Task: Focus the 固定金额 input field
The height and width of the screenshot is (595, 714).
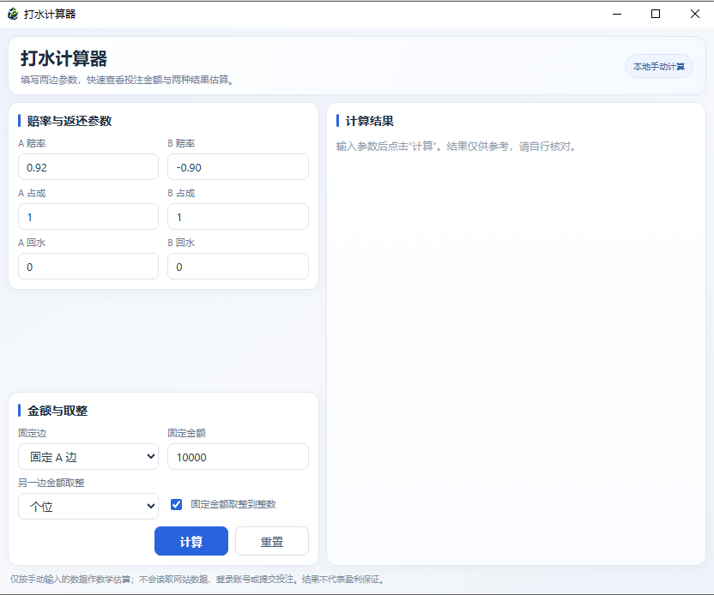Action: point(239,457)
